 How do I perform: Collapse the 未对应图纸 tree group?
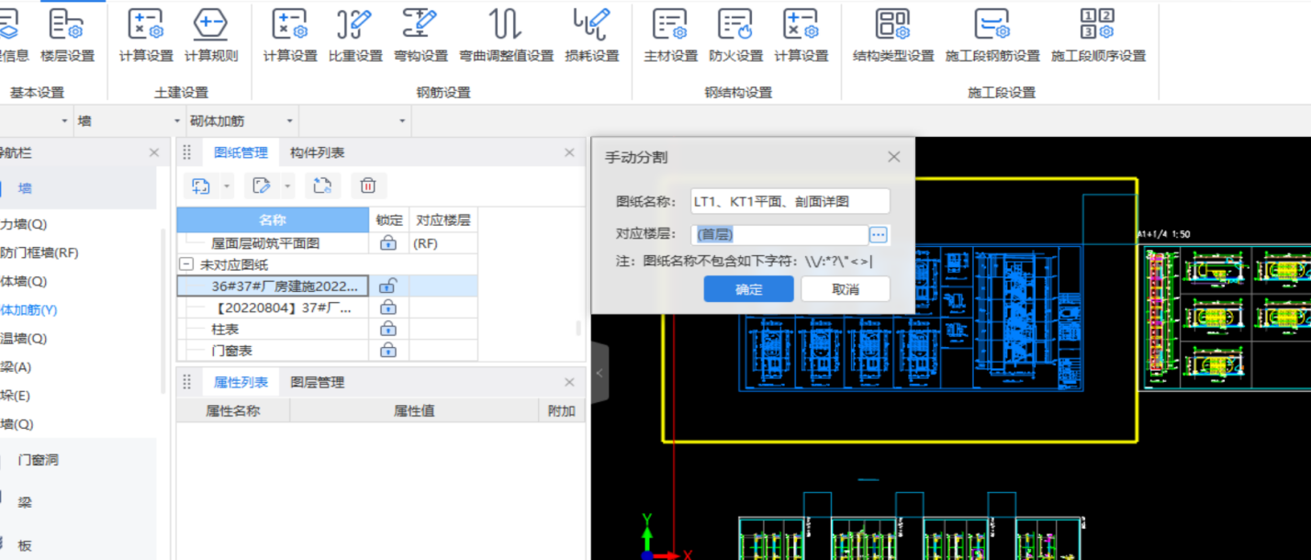click(x=186, y=264)
